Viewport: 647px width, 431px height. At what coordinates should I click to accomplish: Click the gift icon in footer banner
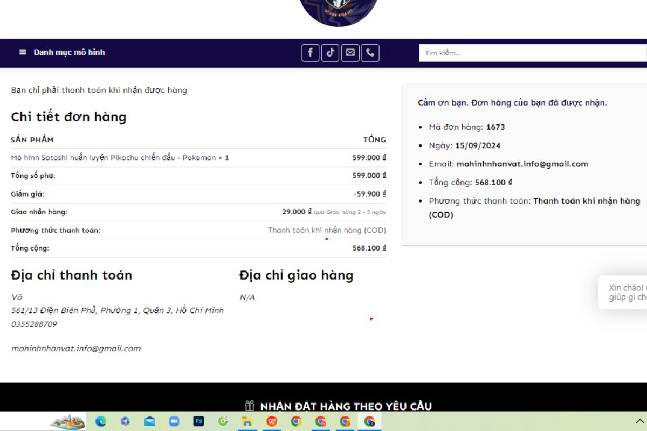(x=250, y=406)
